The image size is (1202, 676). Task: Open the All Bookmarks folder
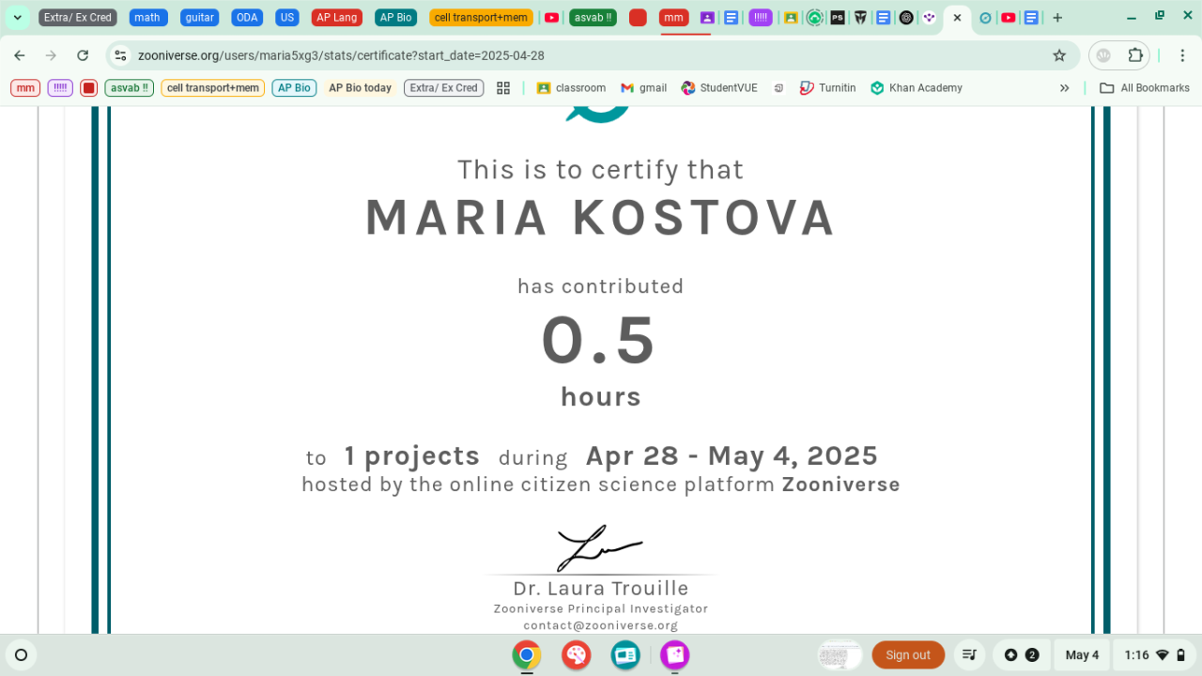point(1145,88)
